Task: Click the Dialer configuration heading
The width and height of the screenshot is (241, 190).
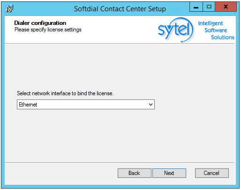Action: pyautogui.click(x=40, y=23)
